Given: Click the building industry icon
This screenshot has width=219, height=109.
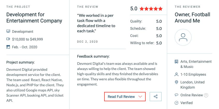Looking at the screenshot, I should pos(176,61).
